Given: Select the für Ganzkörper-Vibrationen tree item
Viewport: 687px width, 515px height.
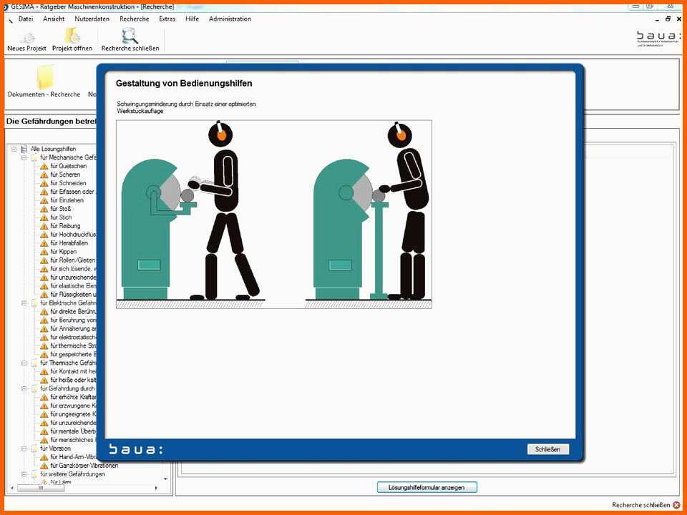Looking at the screenshot, I should [84, 466].
